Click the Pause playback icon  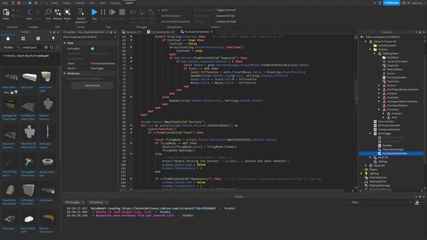[103, 12]
